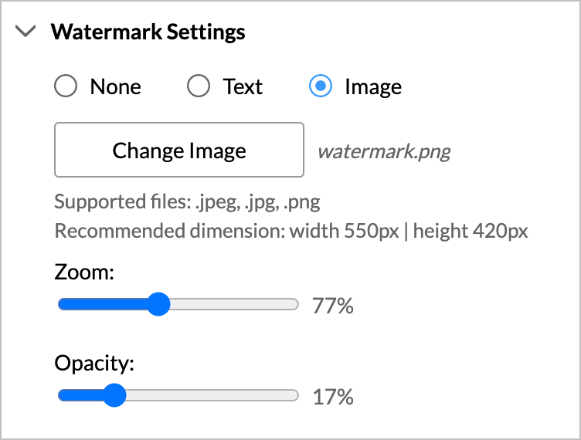The height and width of the screenshot is (440, 581).
Task: Click the unfilled end of Opacity track
Action: (286, 396)
